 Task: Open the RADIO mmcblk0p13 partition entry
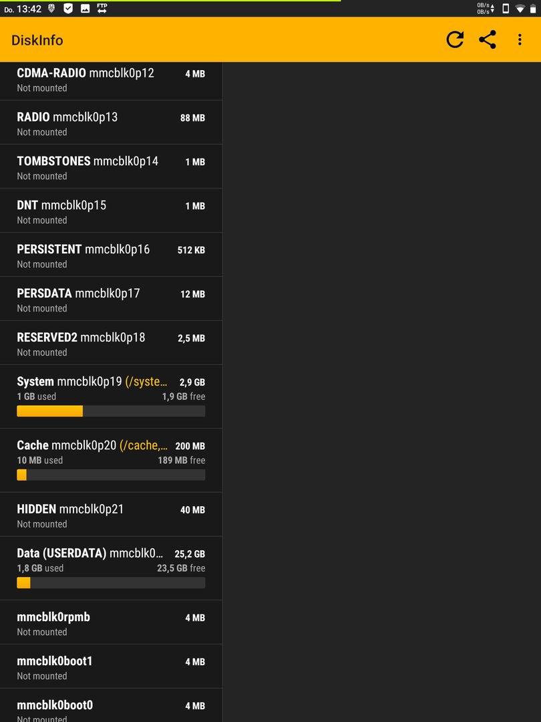111,122
